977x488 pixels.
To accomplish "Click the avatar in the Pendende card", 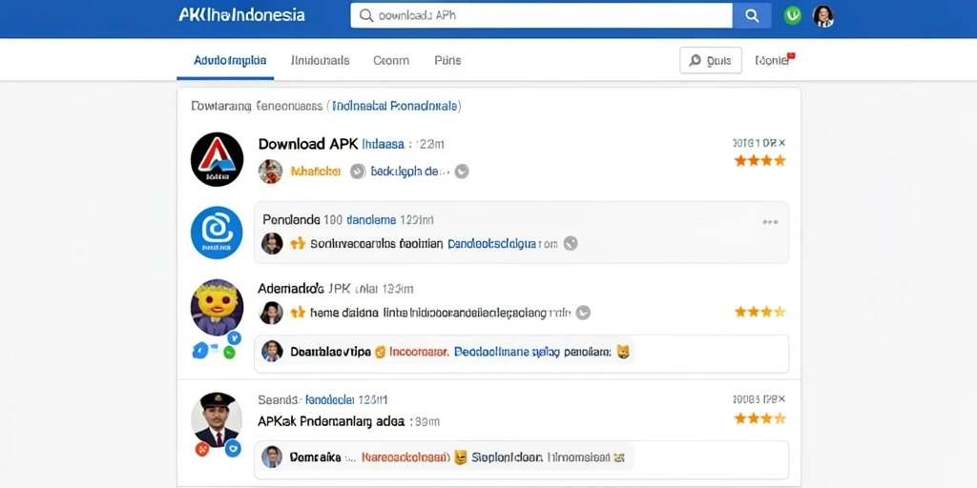I will coord(272,243).
